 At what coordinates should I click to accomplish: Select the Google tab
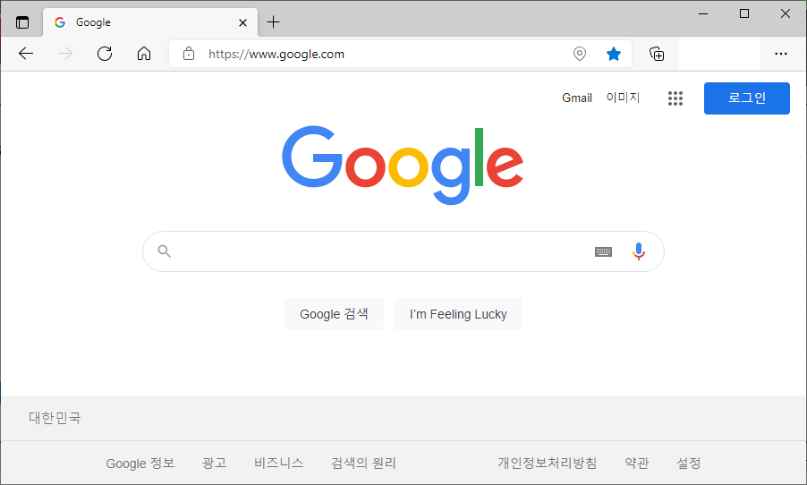(150, 22)
